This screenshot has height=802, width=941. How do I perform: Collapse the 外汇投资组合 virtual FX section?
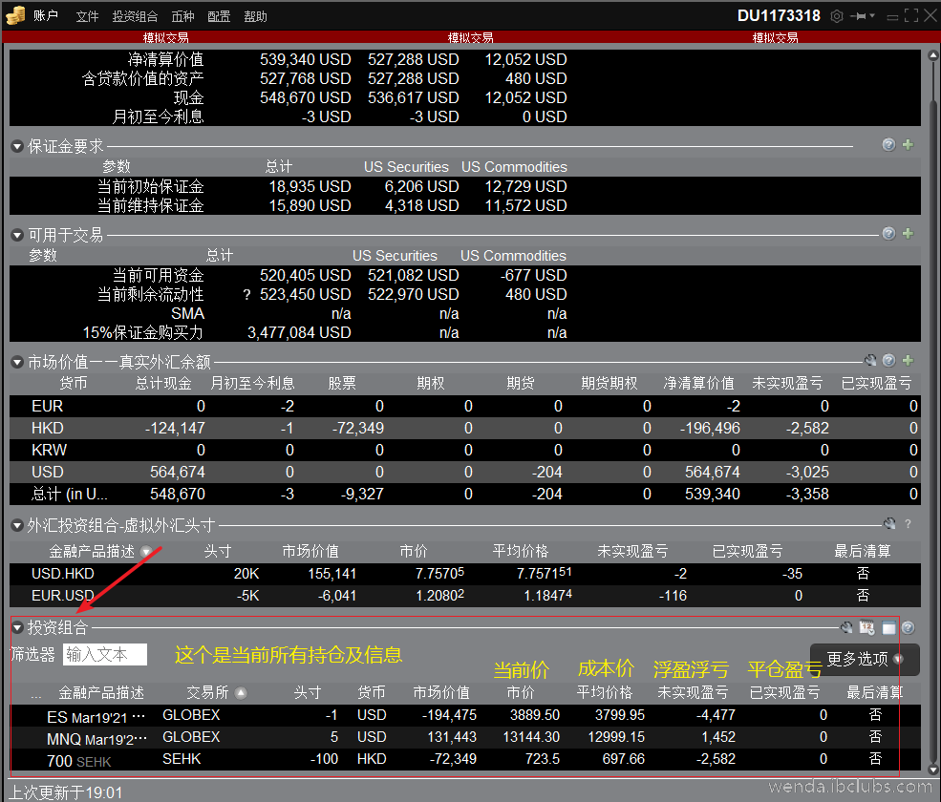click(17, 526)
